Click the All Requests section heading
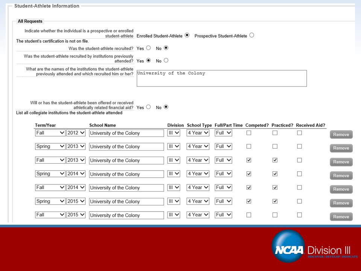 tap(30, 21)
